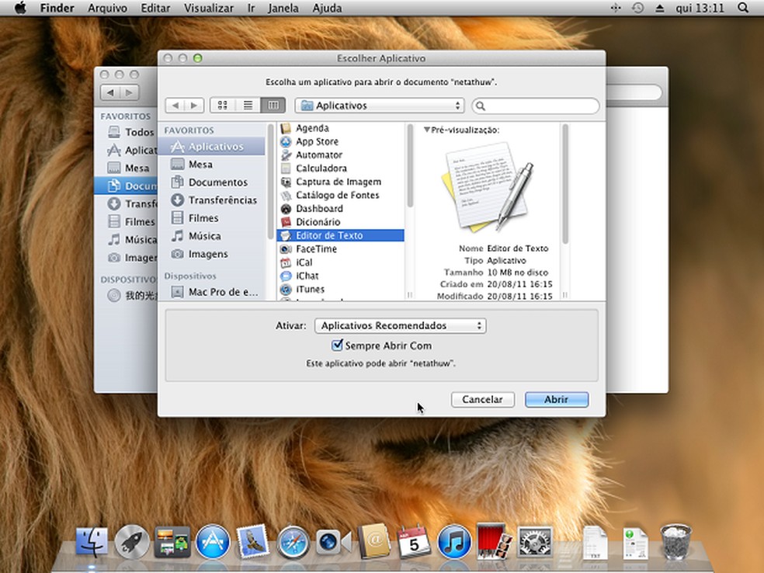Image resolution: width=764 pixels, height=573 pixels.
Task: Switch to column view mode
Action: point(273,106)
